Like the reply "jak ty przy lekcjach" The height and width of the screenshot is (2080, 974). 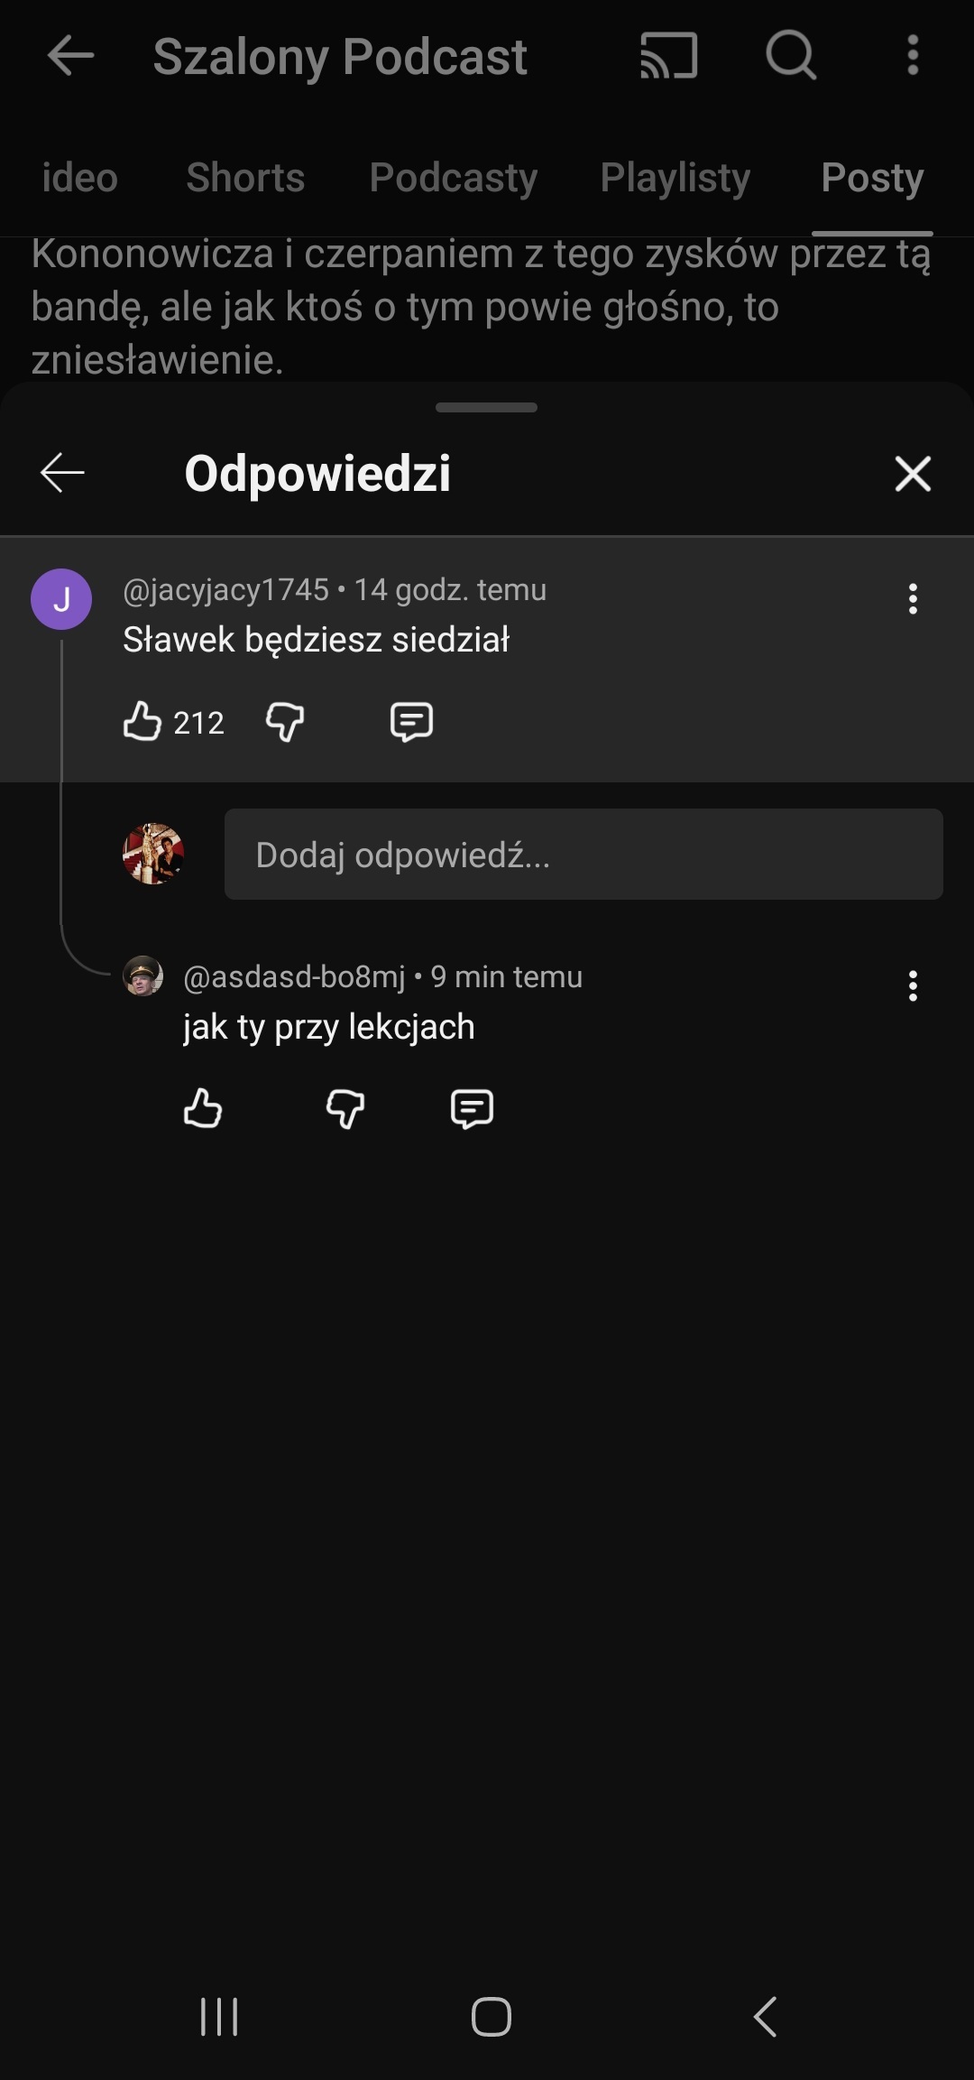click(x=203, y=1108)
